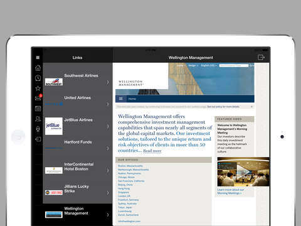
Task: Expand the United Airlines chevron
Action: (108, 104)
